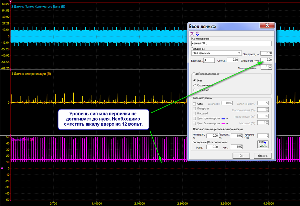Click the blue color swatch for inversion

223,119
